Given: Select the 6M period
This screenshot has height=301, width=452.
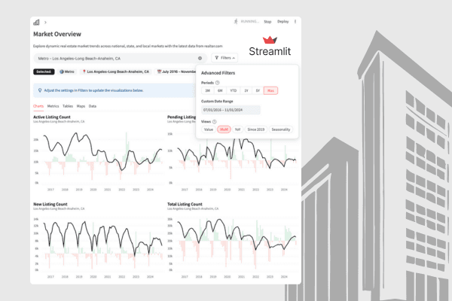Looking at the screenshot, I should pyautogui.click(x=220, y=90).
